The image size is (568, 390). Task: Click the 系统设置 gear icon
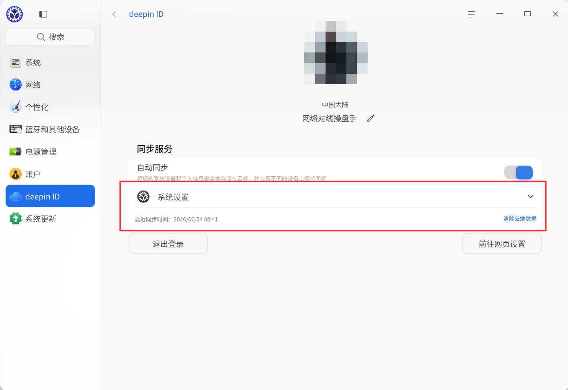[143, 196]
